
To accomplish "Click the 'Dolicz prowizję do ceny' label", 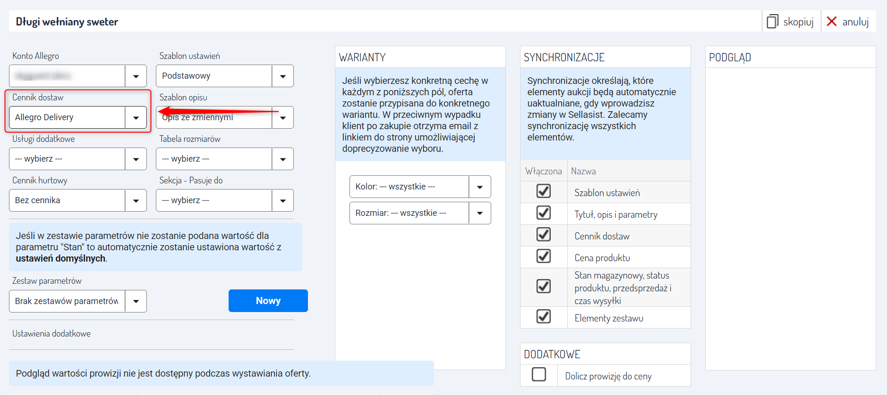I will (608, 376).
